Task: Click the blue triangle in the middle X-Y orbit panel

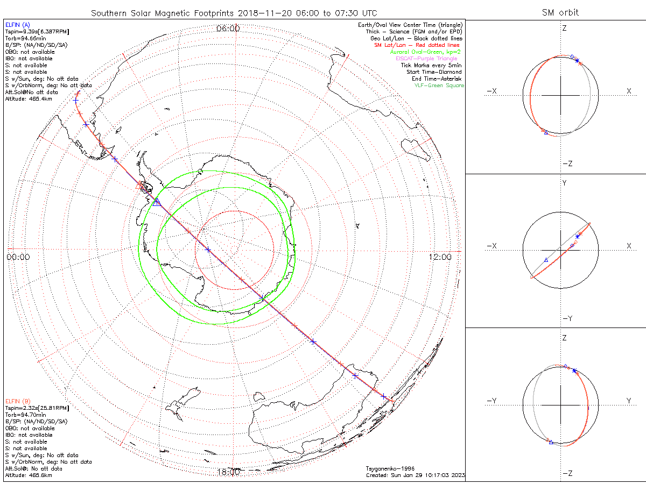Action: pos(546,260)
